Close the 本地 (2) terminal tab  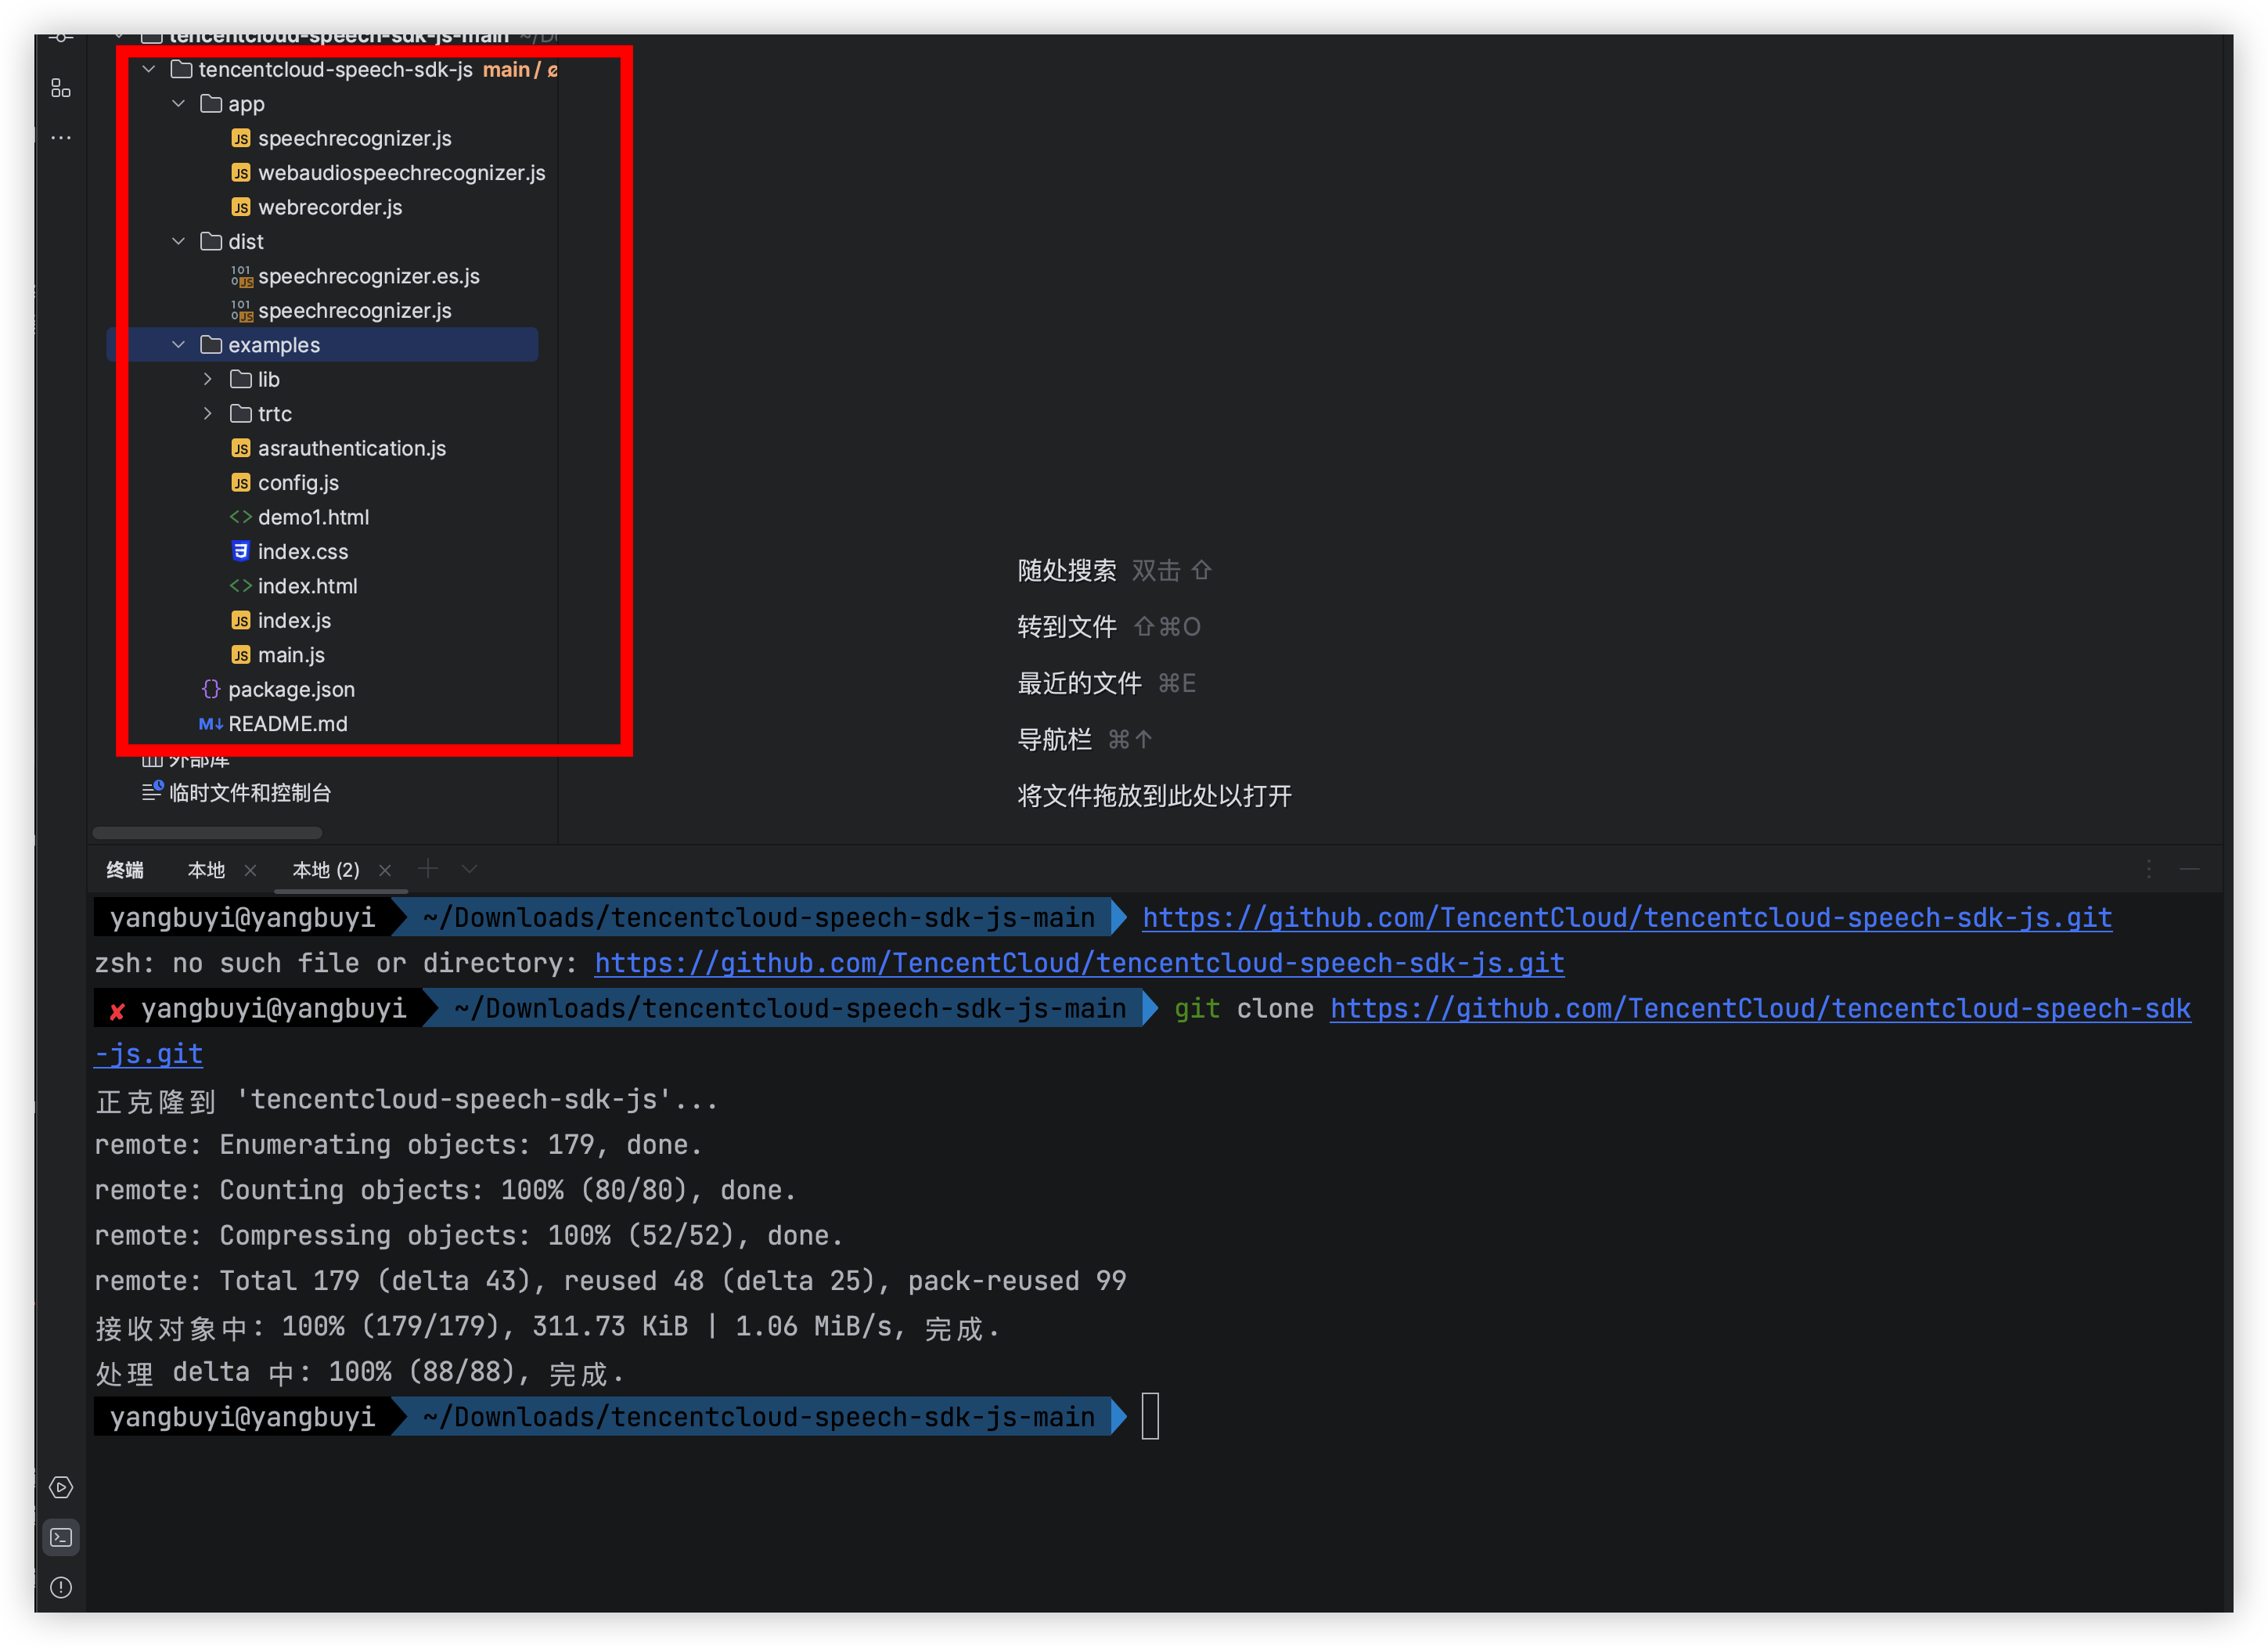tap(385, 870)
